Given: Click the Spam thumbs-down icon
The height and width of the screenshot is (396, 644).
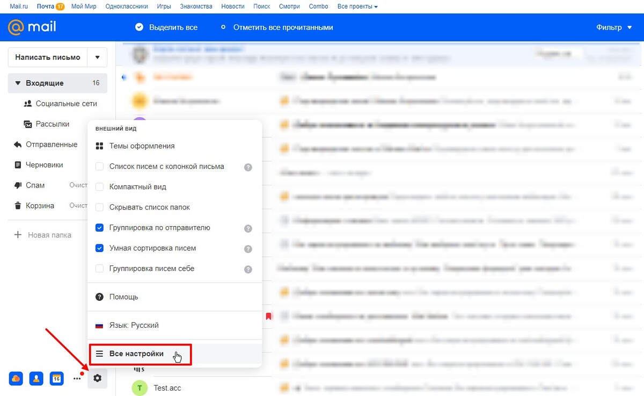Looking at the screenshot, I should [x=18, y=185].
